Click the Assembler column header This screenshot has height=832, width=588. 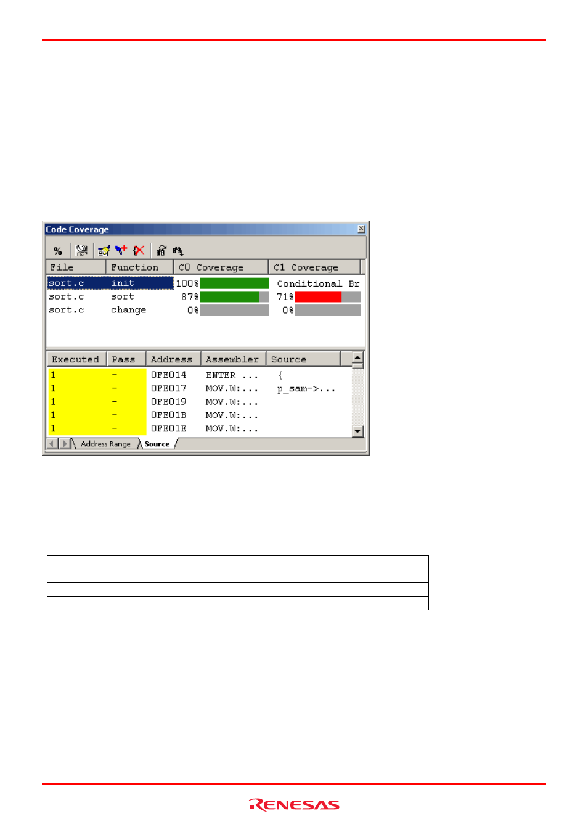coord(233,359)
